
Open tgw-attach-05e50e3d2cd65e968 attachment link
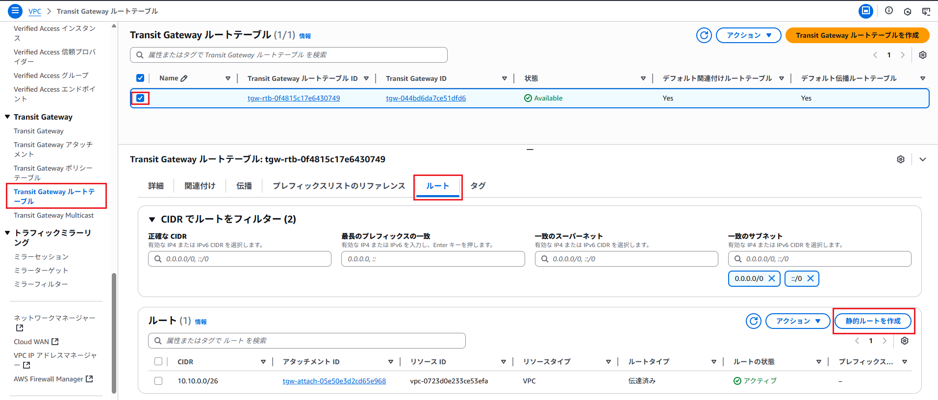click(x=334, y=381)
